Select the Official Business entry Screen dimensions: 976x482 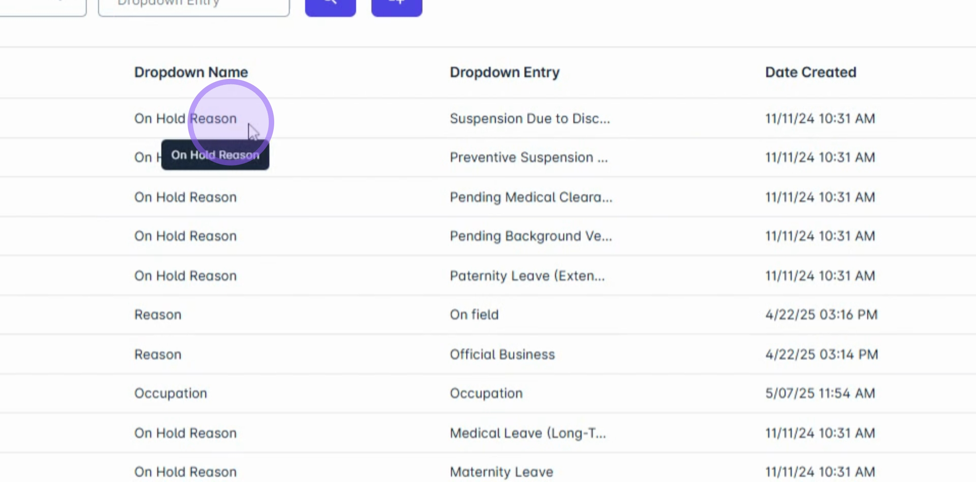pyautogui.click(x=502, y=354)
